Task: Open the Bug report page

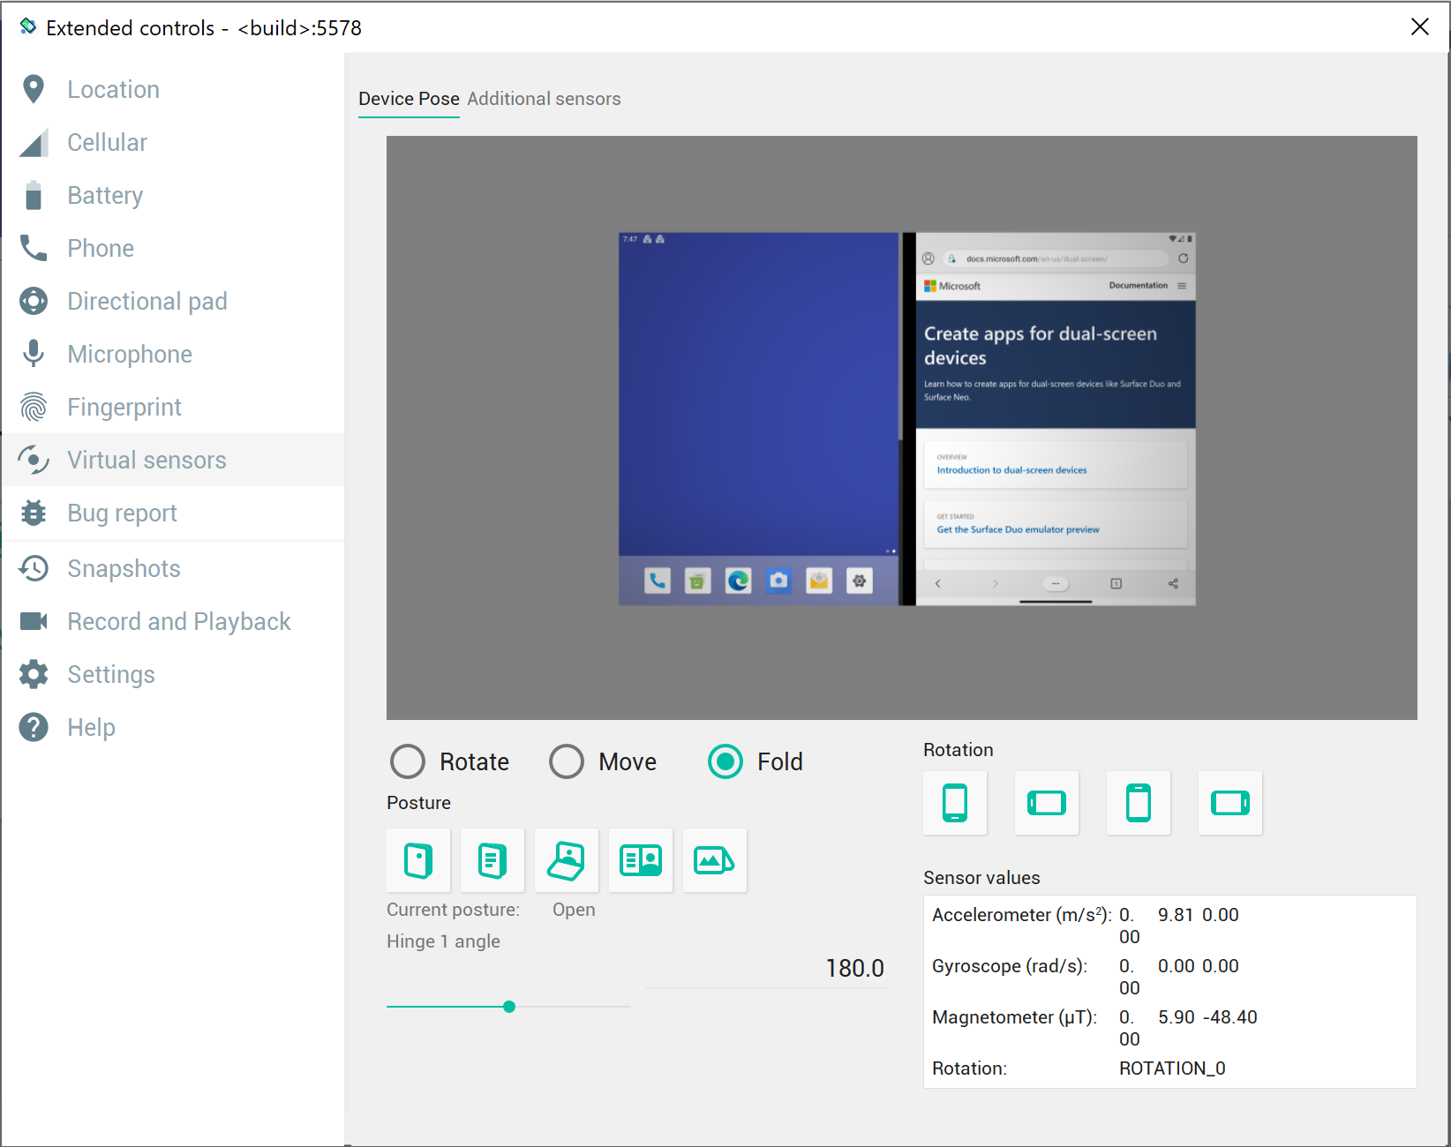Action: [122, 513]
